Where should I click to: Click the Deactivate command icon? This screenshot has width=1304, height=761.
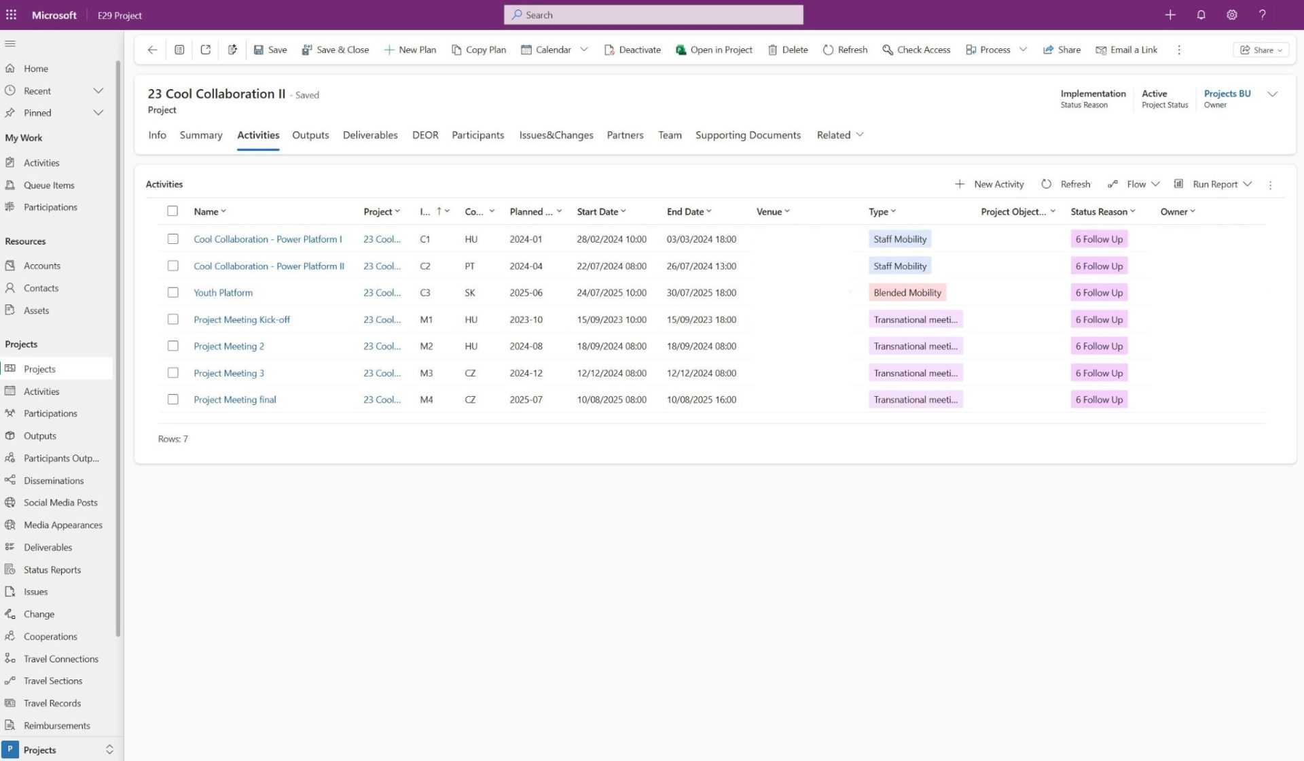click(609, 50)
